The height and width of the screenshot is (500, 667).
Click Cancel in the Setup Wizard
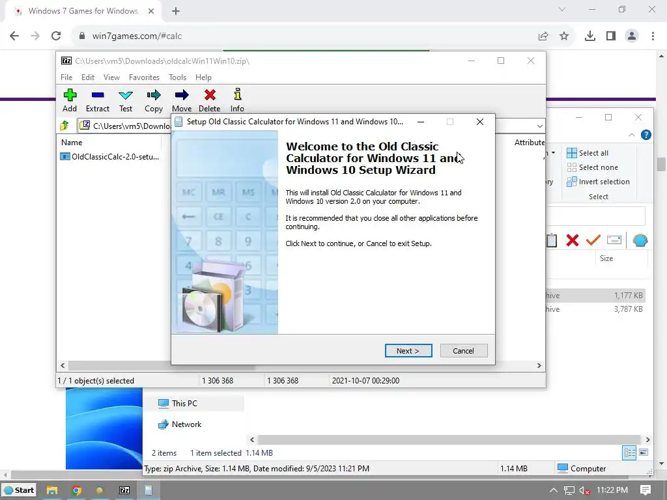pyautogui.click(x=464, y=351)
